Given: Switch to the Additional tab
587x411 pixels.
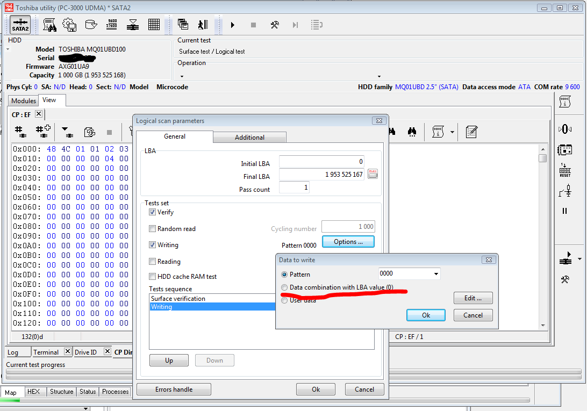Looking at the screenshot, I should (x=250, y=138).
